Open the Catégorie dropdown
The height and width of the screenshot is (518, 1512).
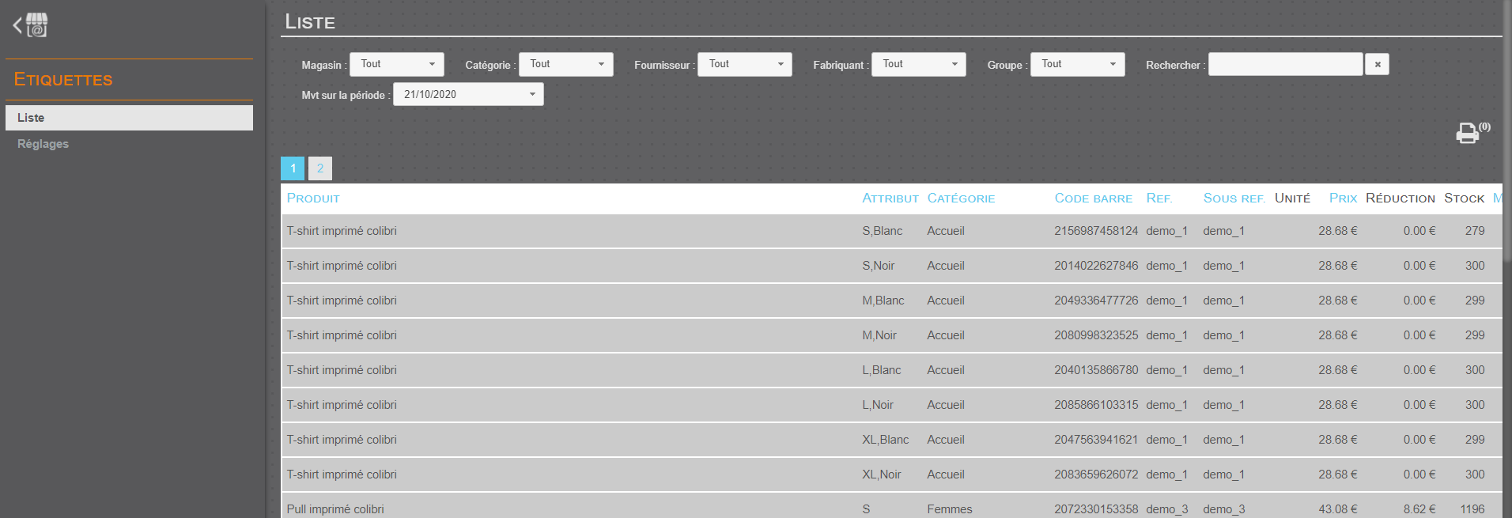pyautogui.click(x=566, y=64)
